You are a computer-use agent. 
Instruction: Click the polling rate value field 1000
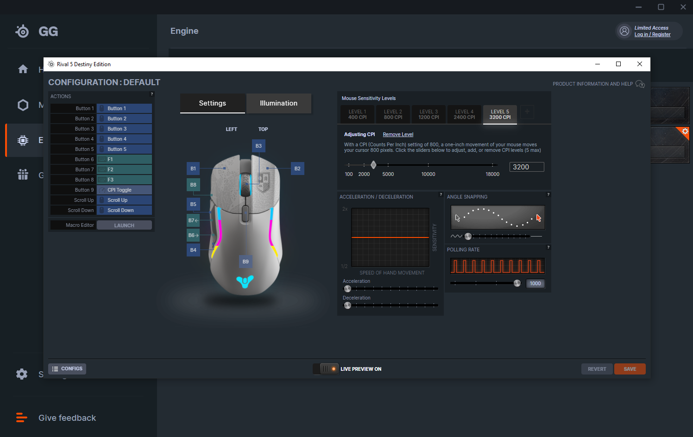(535, 283)
